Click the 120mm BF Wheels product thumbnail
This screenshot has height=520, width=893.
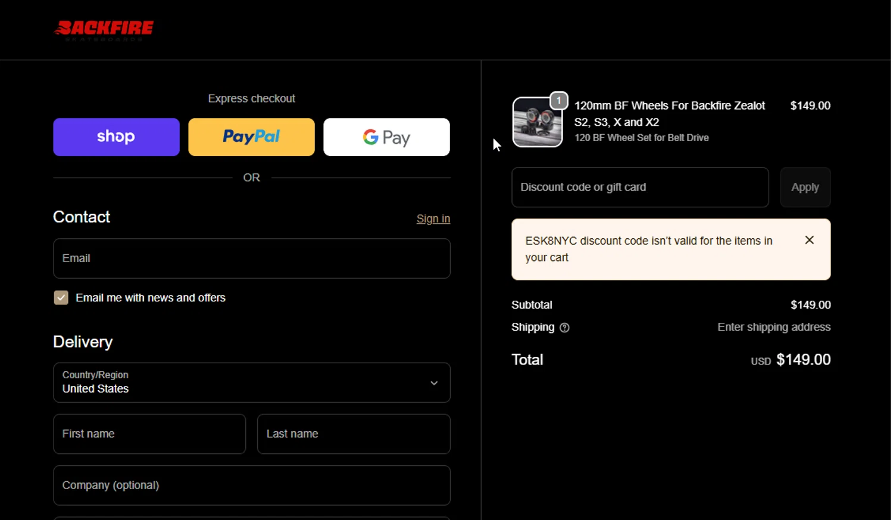coord(537,122)
